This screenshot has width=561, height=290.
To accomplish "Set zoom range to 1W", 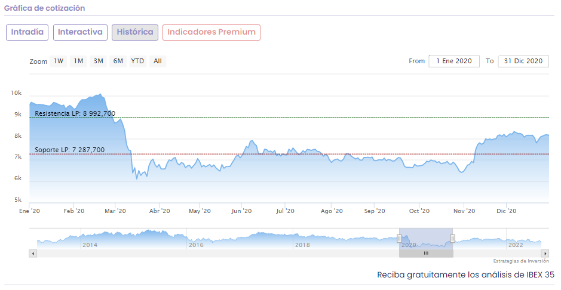I will pos(59,61).
